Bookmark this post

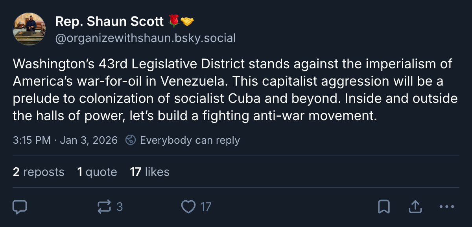pos(383,207)
